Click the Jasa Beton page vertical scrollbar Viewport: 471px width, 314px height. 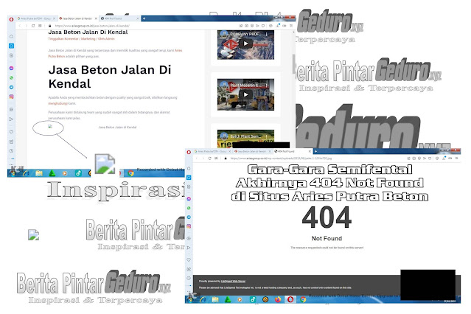pos(293,63)
